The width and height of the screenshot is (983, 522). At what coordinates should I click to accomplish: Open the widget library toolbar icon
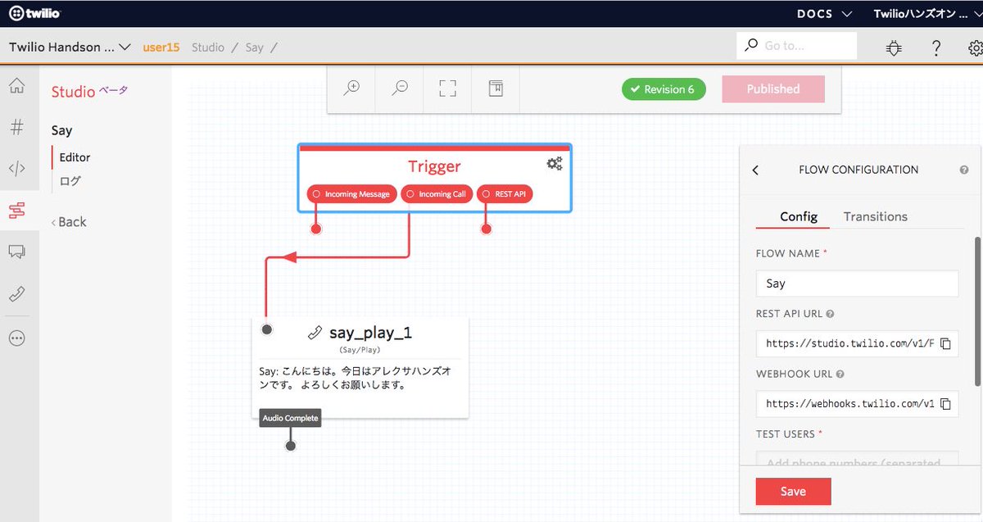tap(496, 89)
